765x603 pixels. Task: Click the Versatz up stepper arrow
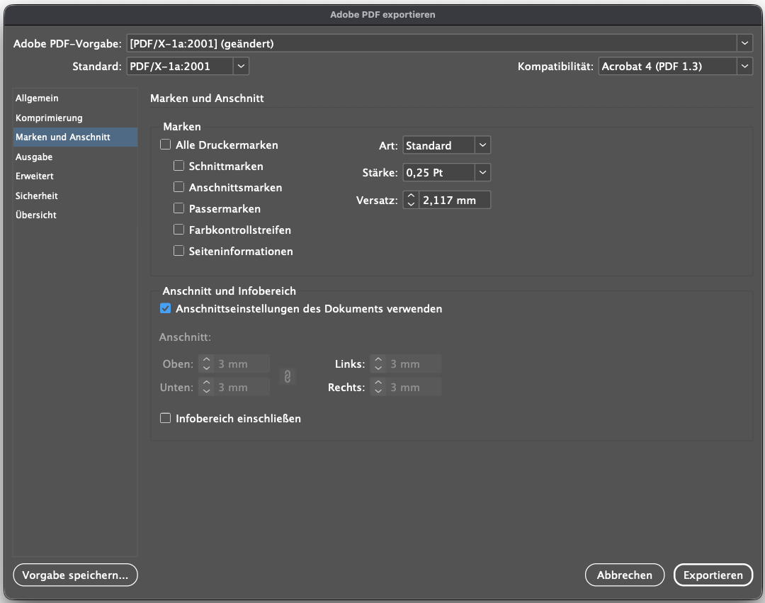point(411,196)
